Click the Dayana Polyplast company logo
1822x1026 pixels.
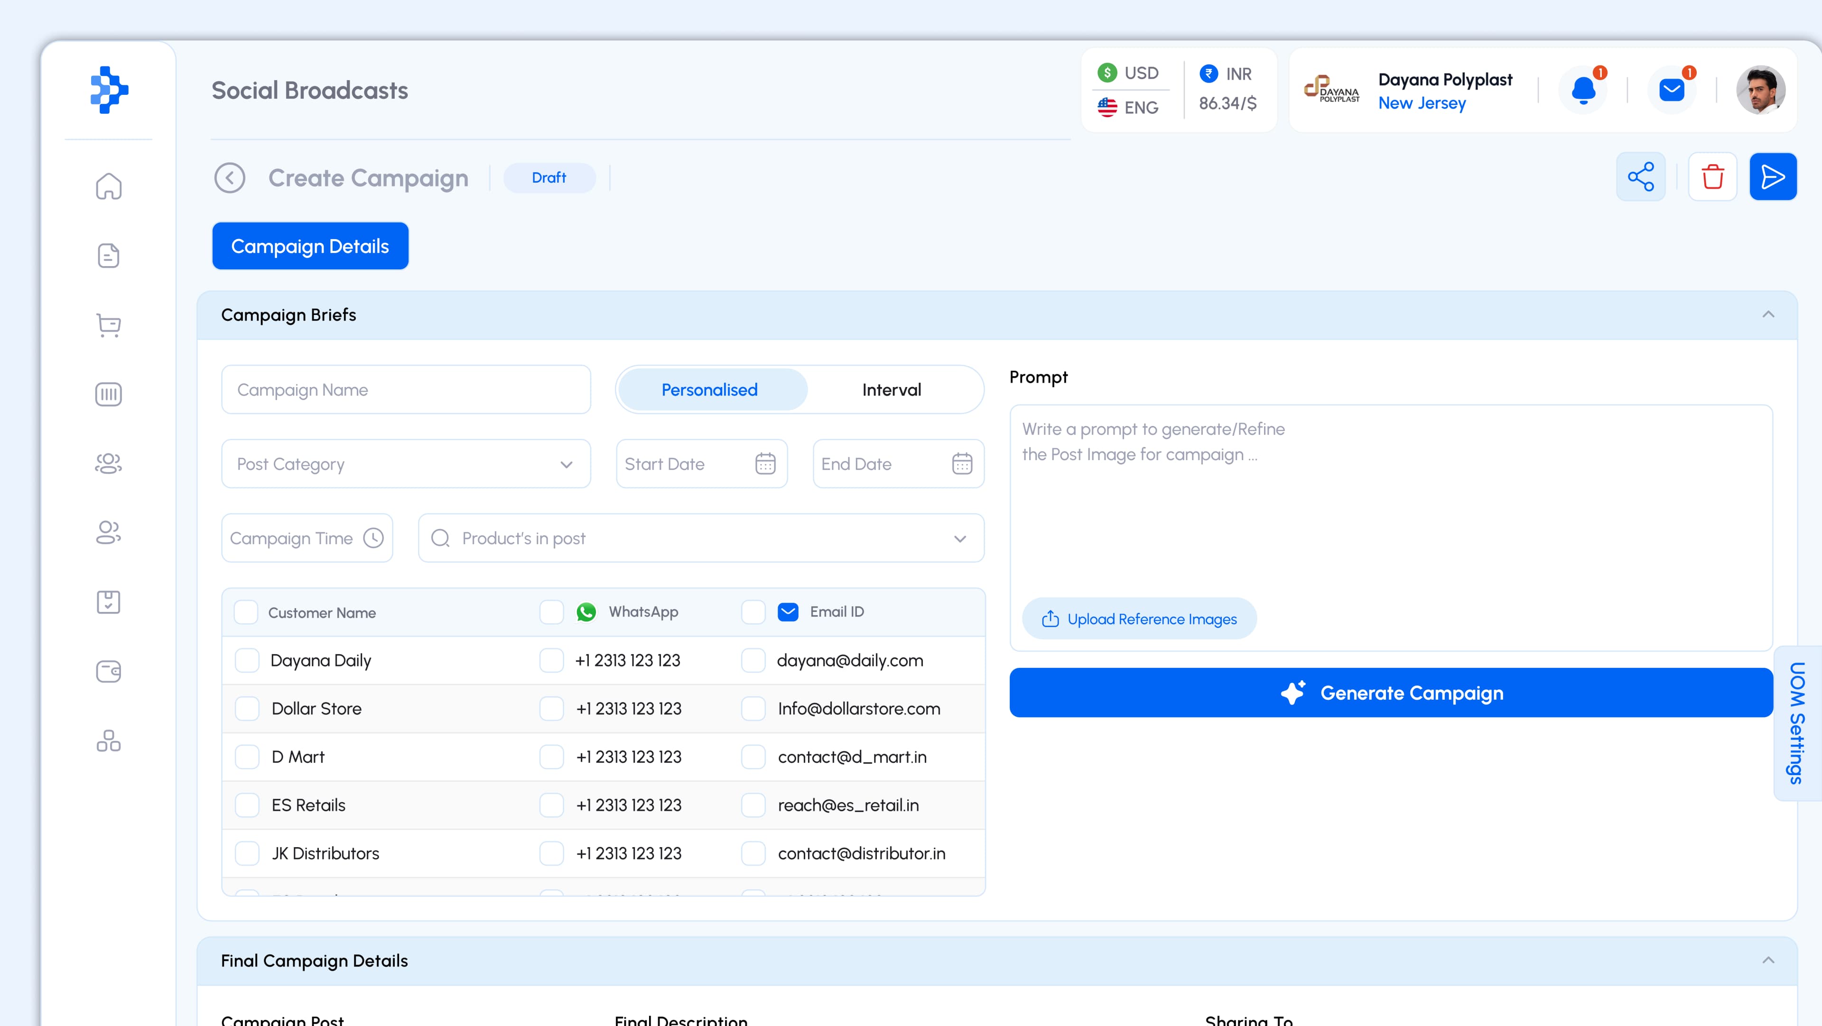pyautogui.click(x=1331, y=90)
